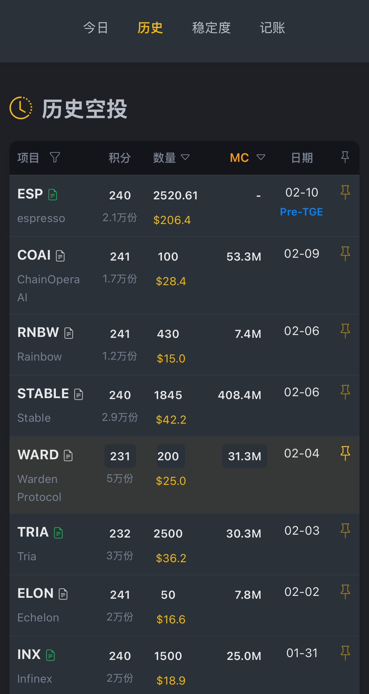
Task: Open the INX green document icon
Action: coord(51,655)
